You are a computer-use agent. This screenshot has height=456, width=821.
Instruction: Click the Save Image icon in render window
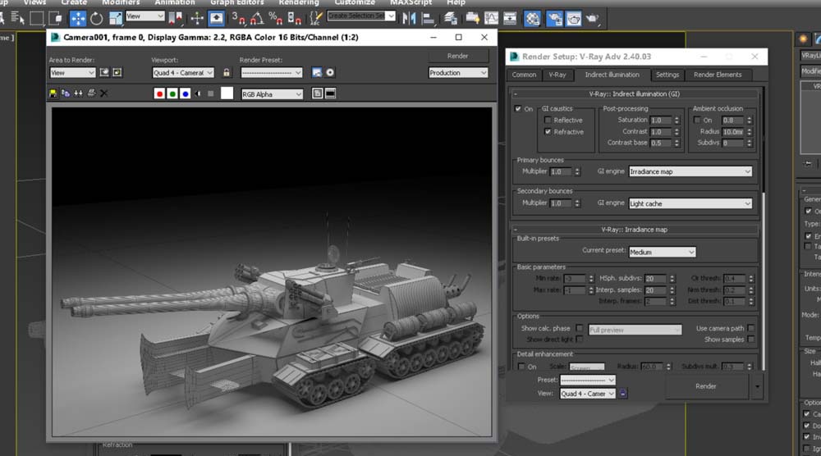pyautogui.click(x=53, y=93)
